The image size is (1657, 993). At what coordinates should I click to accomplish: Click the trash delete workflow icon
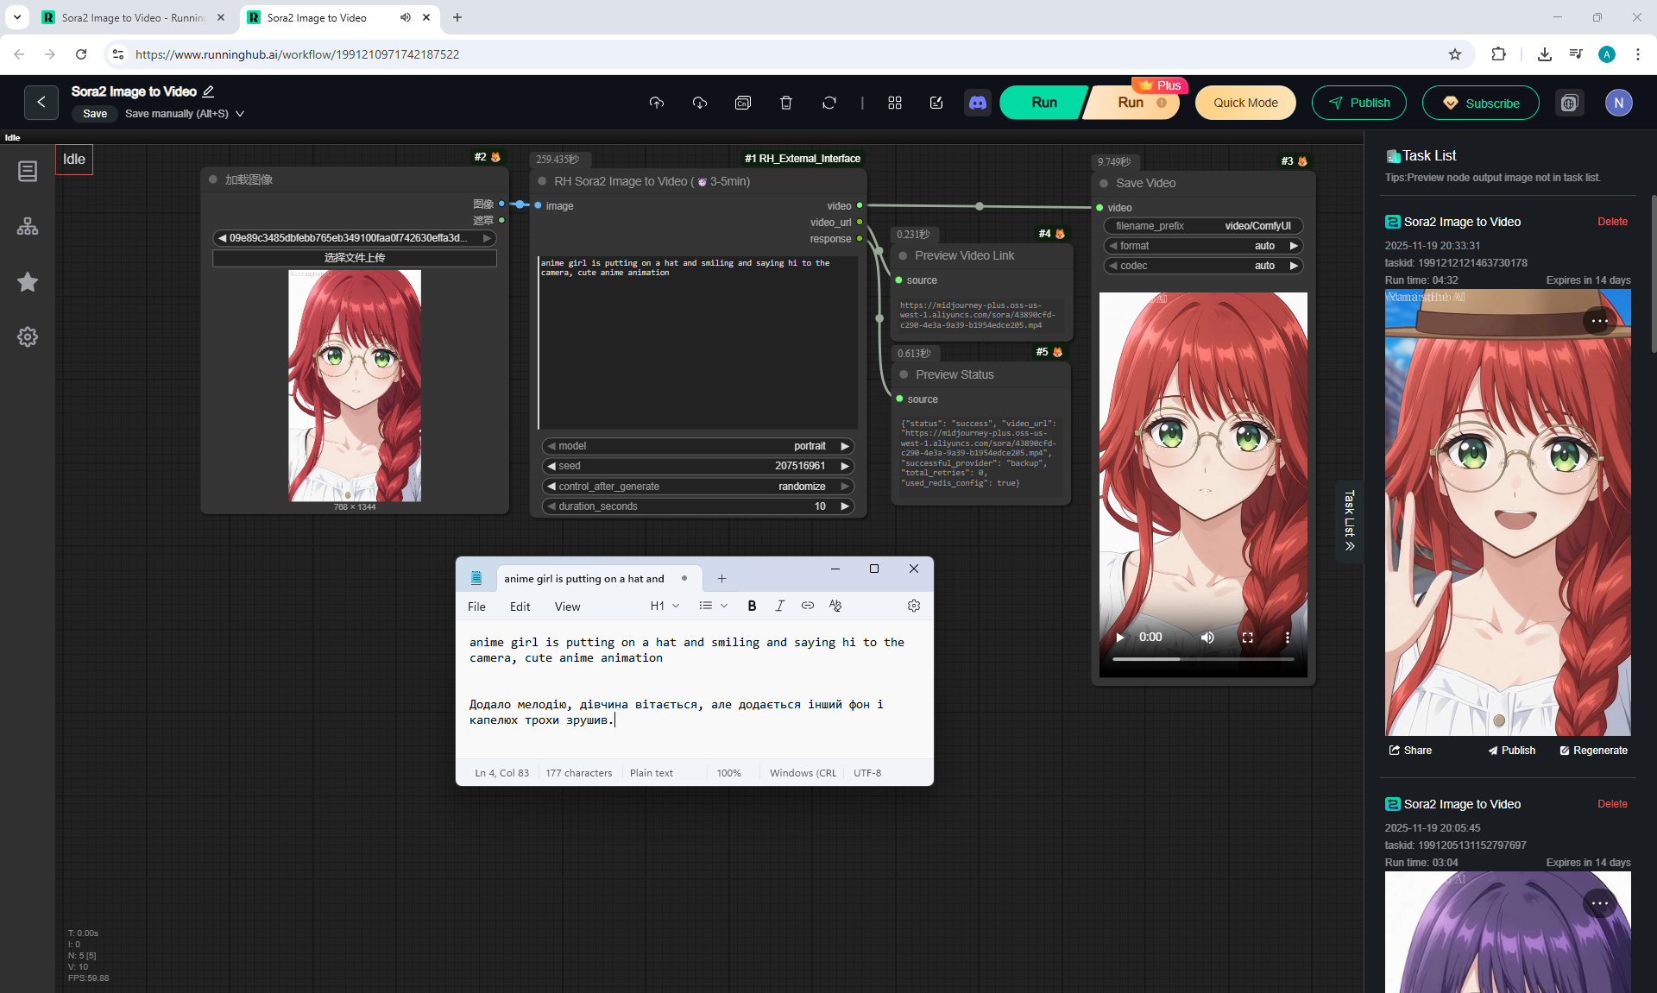click(785, 103)
